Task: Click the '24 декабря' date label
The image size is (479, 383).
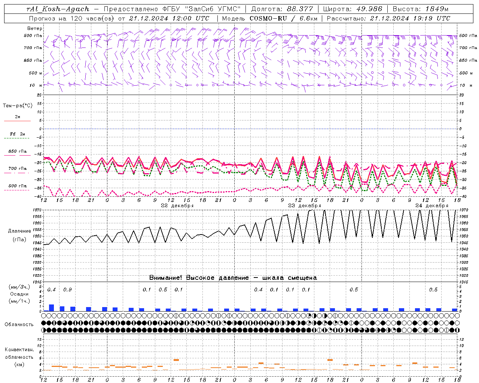Action: click(x=431, y=206)
